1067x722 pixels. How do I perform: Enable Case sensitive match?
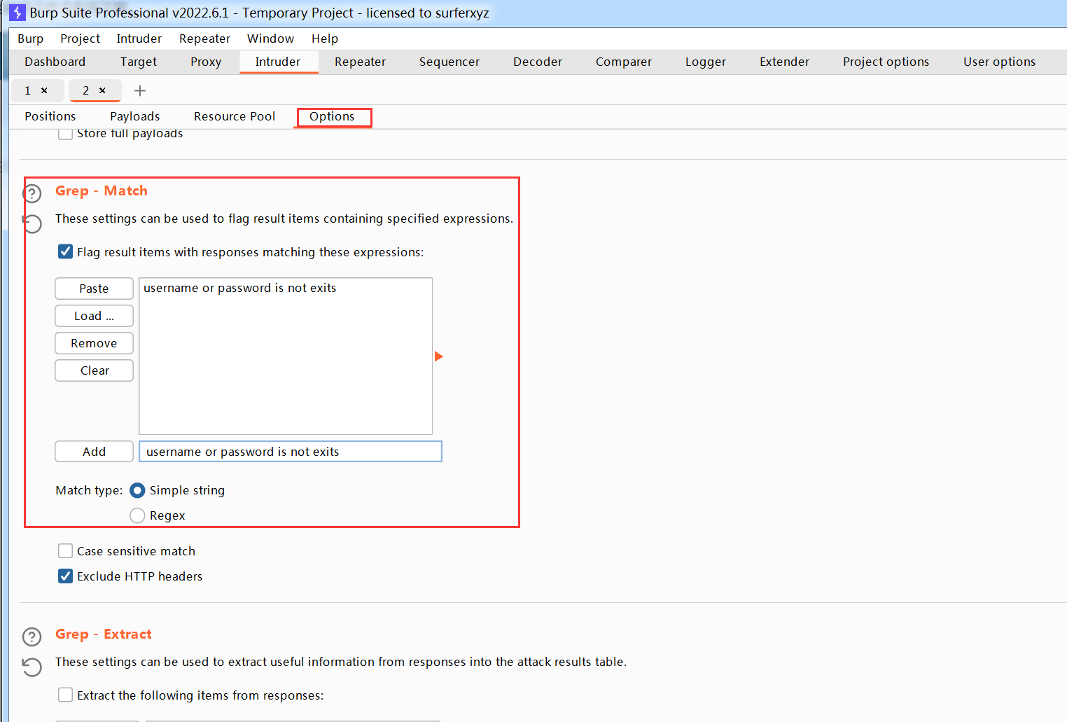click(x=65, y=551)
